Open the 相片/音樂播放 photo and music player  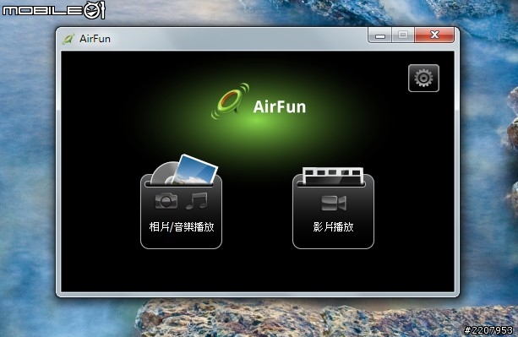coord(181,202)
